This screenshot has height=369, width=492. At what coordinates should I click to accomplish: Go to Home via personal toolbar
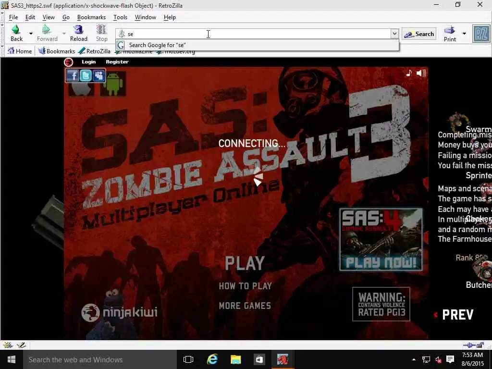click(x=20, y=51)
